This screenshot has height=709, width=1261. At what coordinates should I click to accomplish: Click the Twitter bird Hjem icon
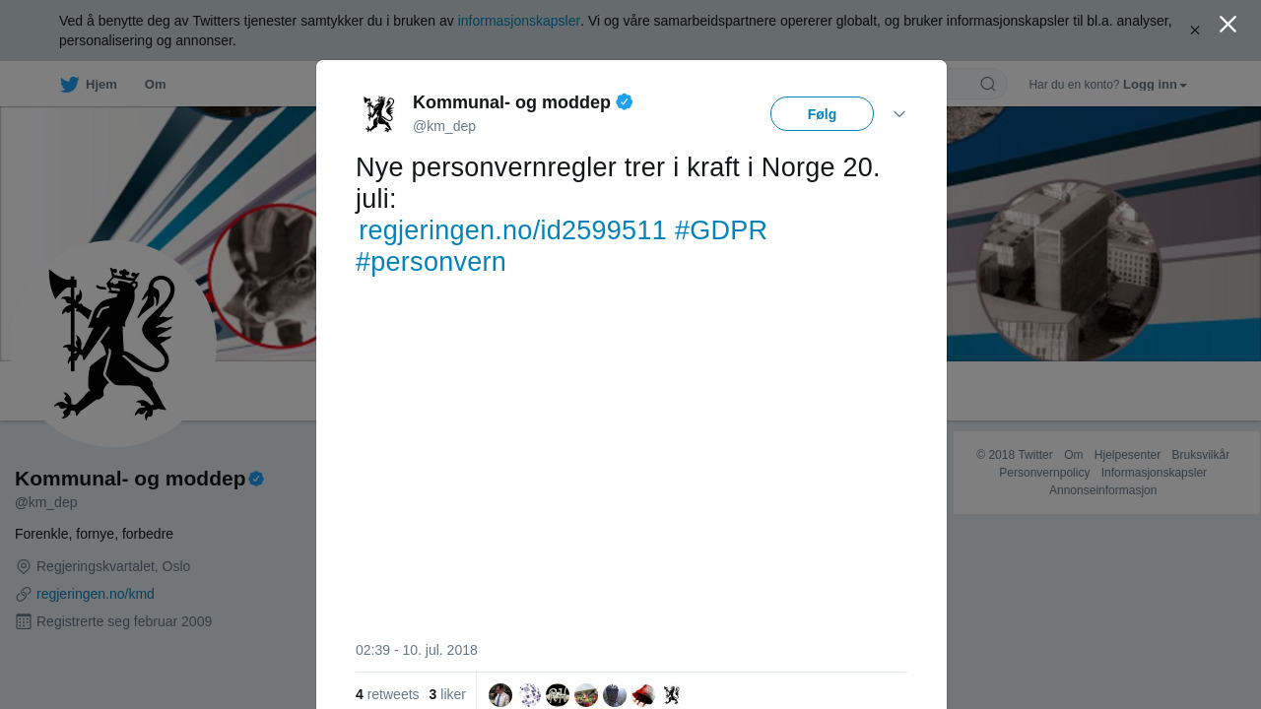point(69,85)
